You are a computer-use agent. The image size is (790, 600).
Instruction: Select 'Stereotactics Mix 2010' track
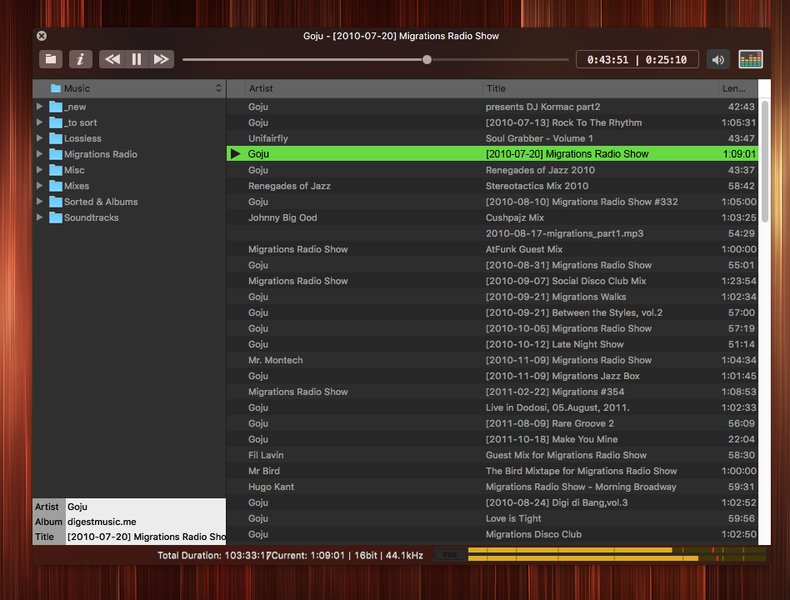point(492,186)
